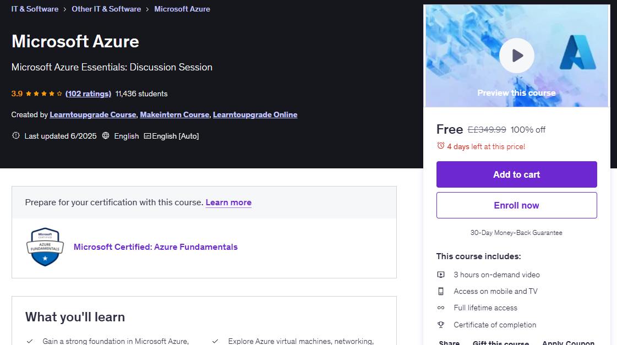Click the last updated alert icon
The width and height of the screenshot is (617, 345).
[x=16, y=135]
